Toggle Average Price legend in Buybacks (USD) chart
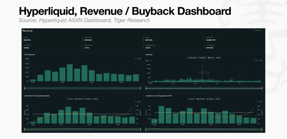Image resolution: width=287 pixels, height=139 pixels. 88,99
